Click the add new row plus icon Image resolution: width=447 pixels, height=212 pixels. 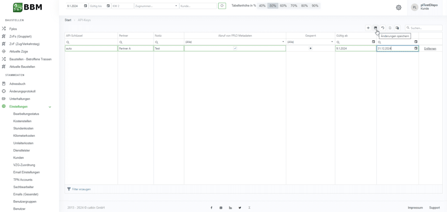tap(368, 28)
